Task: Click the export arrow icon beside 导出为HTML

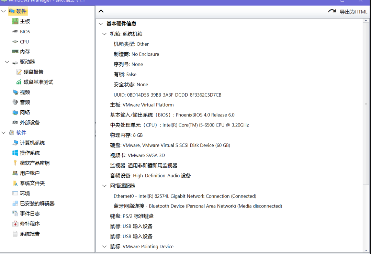Action: (332, 11)
